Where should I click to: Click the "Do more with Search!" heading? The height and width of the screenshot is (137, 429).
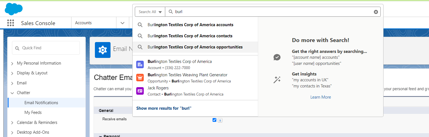321,40
